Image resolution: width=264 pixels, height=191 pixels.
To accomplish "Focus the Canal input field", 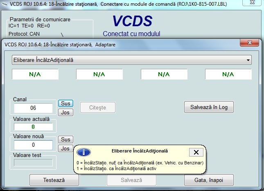I will pyautogui.click(x=33, y=108).
